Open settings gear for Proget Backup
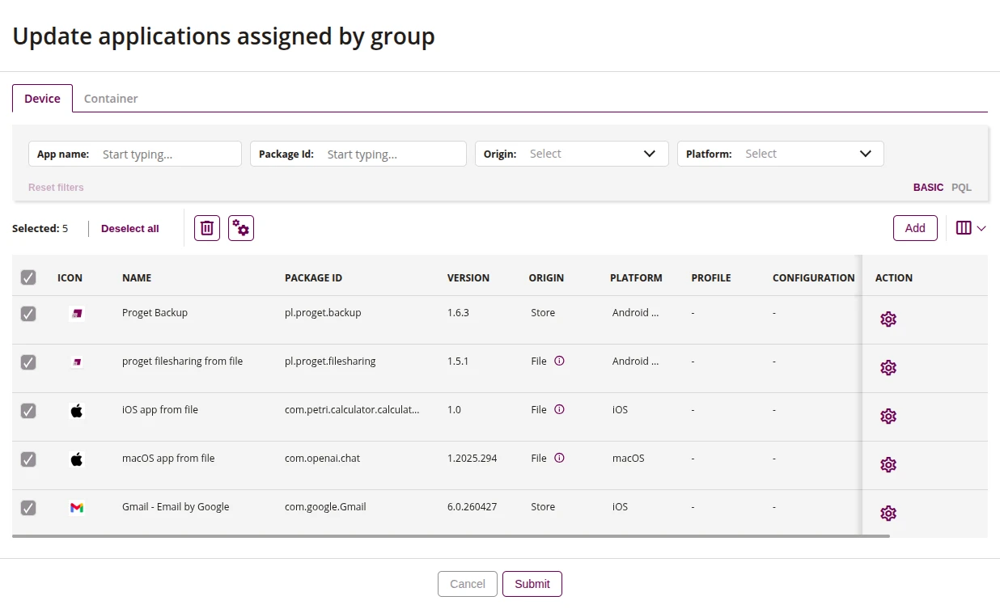1000x609 pixels. coord(888,319)
